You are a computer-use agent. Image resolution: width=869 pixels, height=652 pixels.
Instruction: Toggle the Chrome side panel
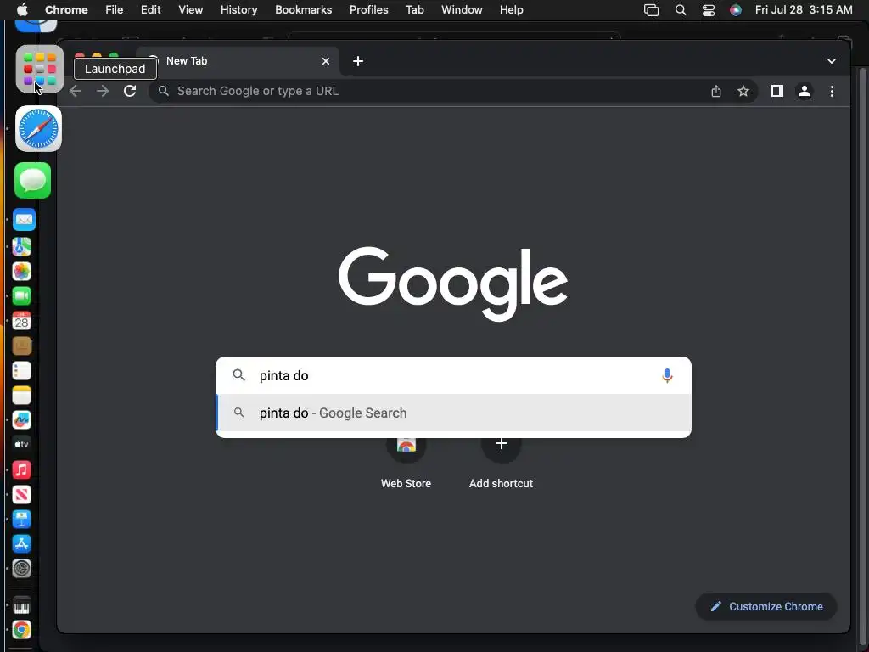(x=777, y=91)
